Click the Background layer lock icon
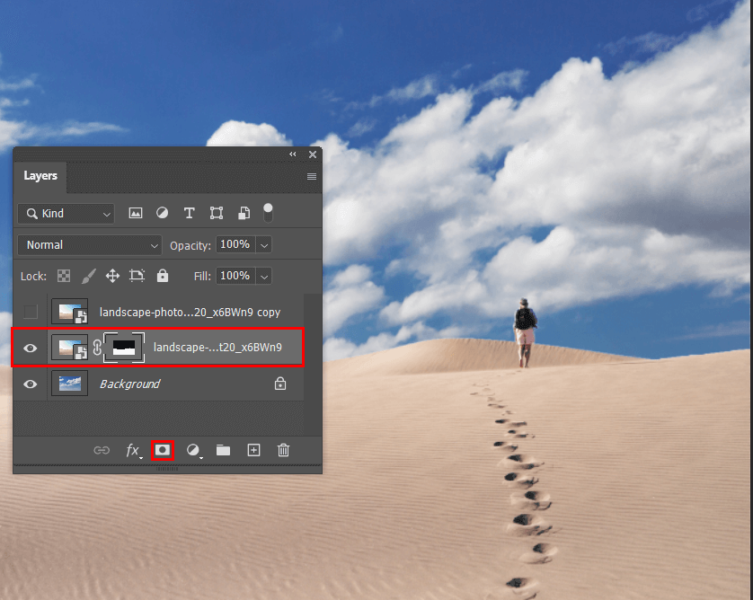 pyautogui.click(x=280, y=384)
